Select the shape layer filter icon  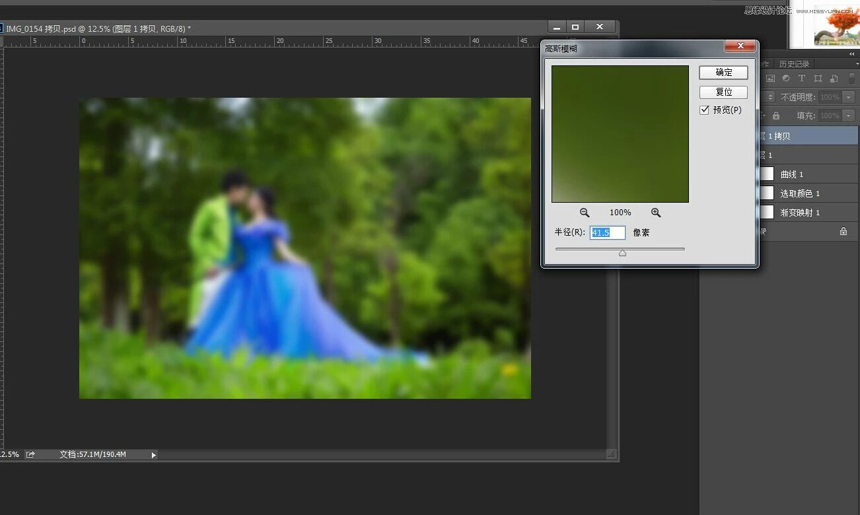[818, 79]
